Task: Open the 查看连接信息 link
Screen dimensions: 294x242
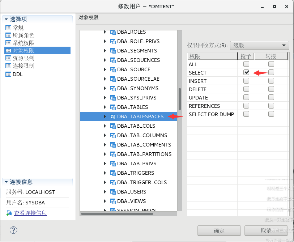Action: [x=30, y=213]
